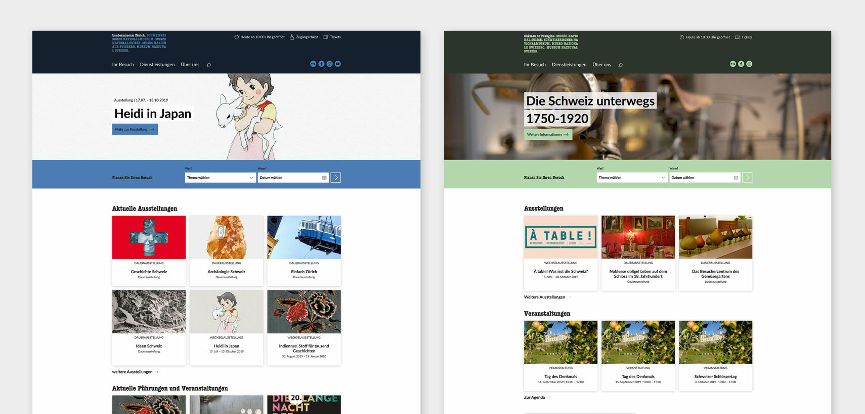865x414 pixels.
Task: Open 'Dienstleistungen' menu on the Château de Prangins page
Action: [569, 65]
